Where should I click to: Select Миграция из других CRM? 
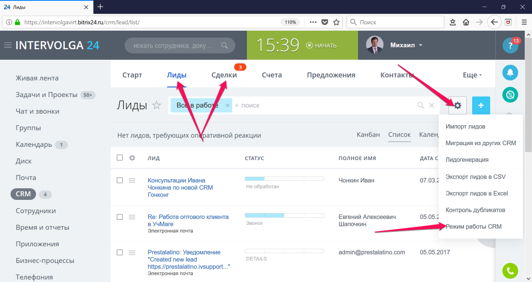tap(481, 143)
